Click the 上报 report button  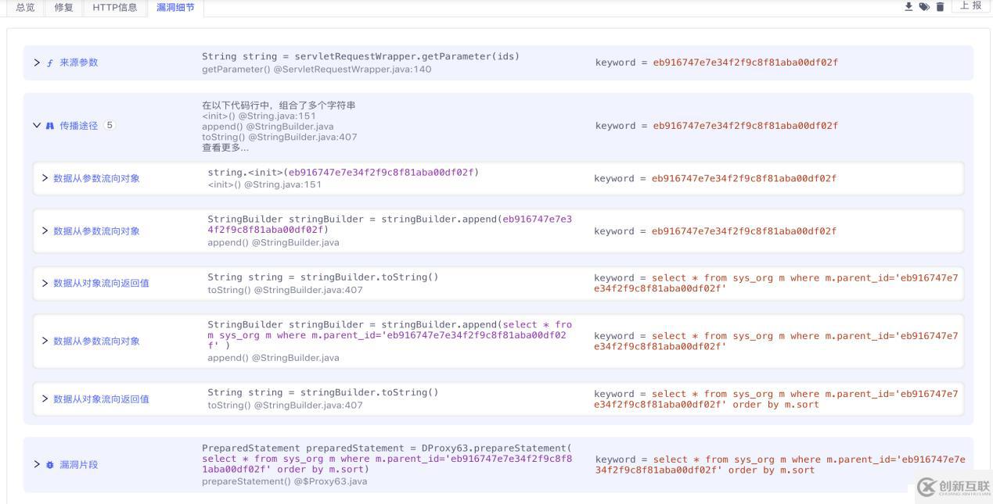(x=970, y=6)
